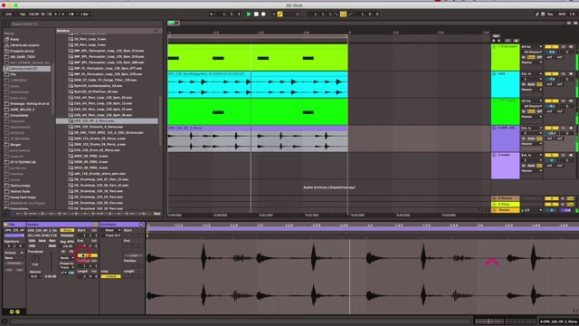Image resolution: width=579 pixels, height=326 pixels.
Task: Open the 1 Bar quantization menu
Action: (x=86, y=14)
